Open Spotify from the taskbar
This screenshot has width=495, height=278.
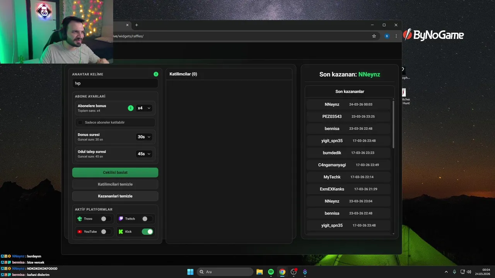pos(271,272)
